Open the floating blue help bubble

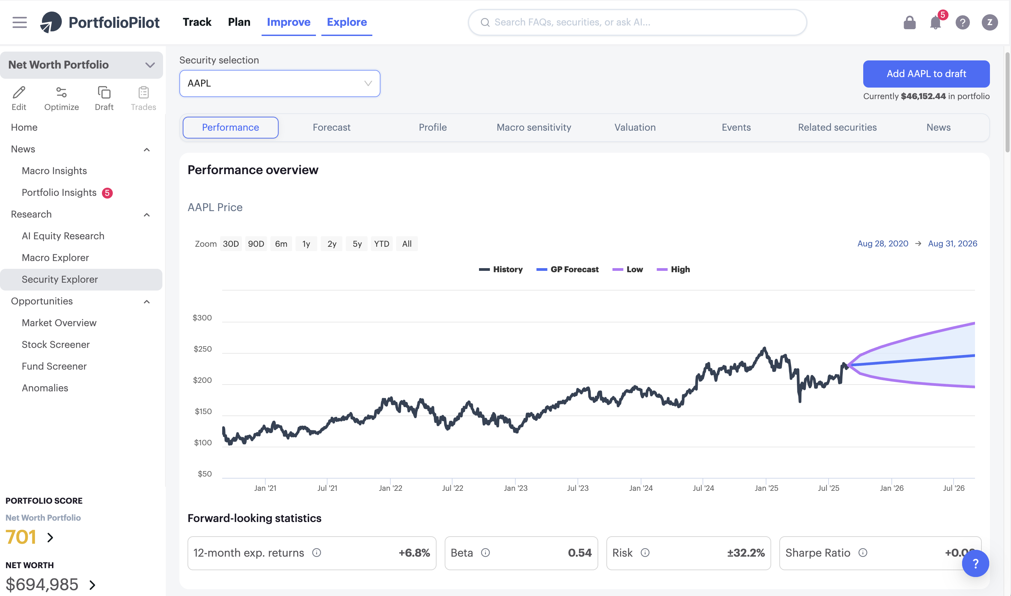(x=976, y=563)
